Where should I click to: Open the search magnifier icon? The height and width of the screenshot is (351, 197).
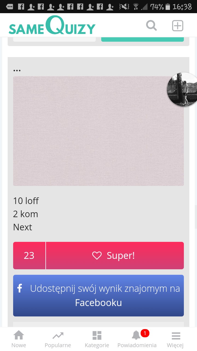151,26
